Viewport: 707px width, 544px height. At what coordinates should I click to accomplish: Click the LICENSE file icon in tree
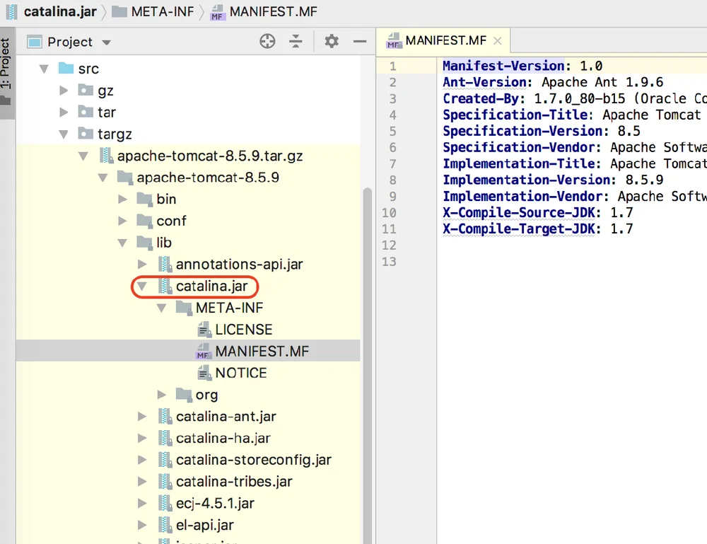pyautogui.click(x=204, y=330)
